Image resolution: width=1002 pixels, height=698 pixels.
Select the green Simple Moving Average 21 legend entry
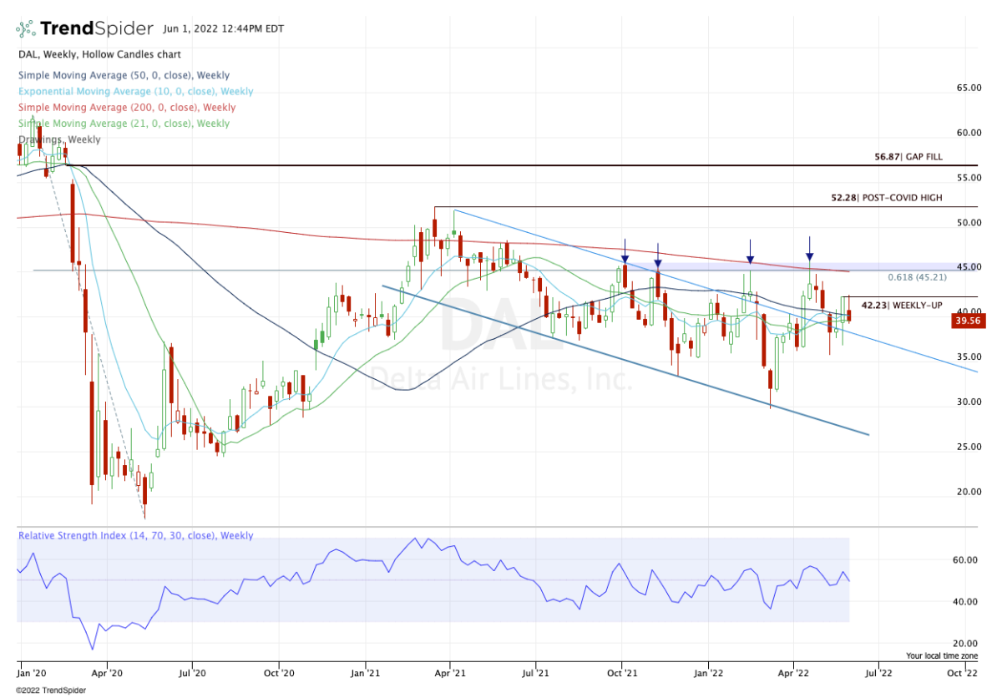pos(124,124)
